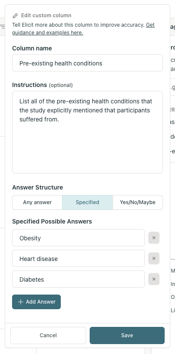The image size is (175, 354).
Task: Switch answer structure to Yes/No/Maybe
Action: point(137,202)
